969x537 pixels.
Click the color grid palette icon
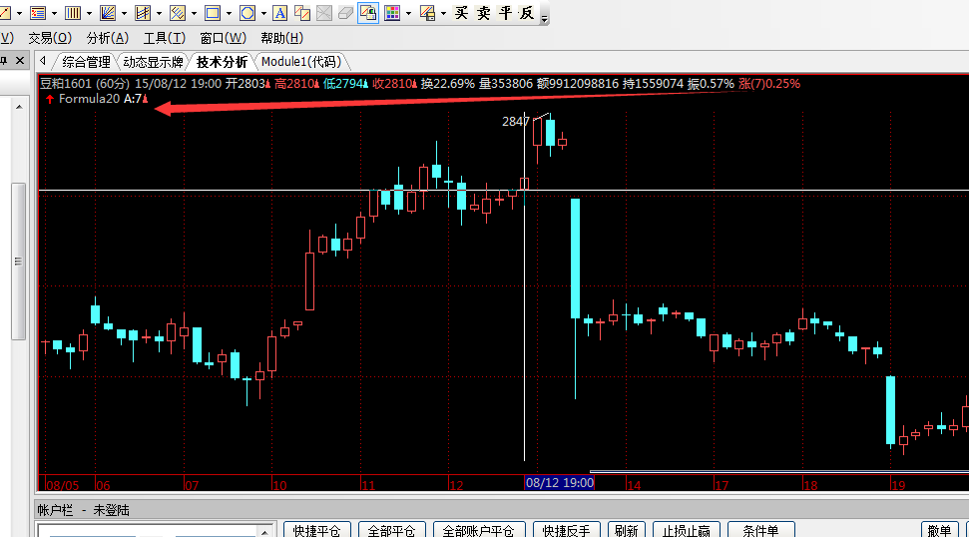[x=392, y=13]
